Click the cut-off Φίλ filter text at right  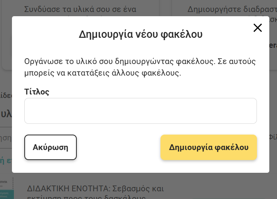click(x=273, y=137)
